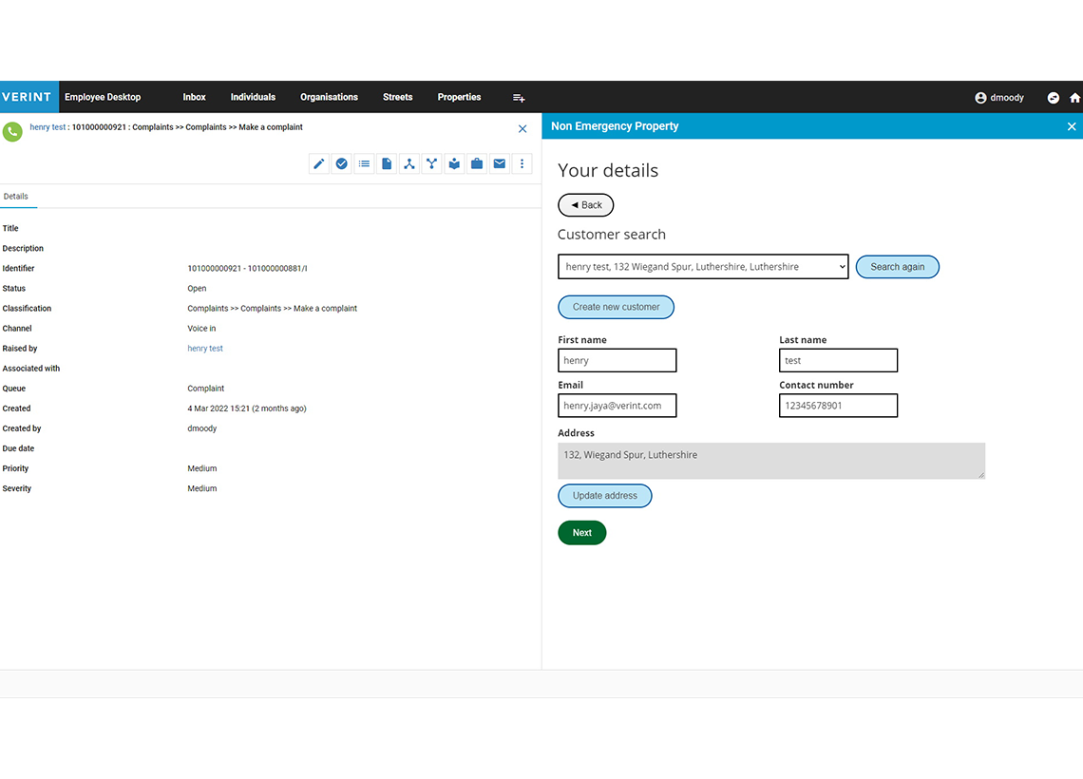The image size is (1083, 779).
Task: Click inside the Contact number field
Action: coord(838,406)
